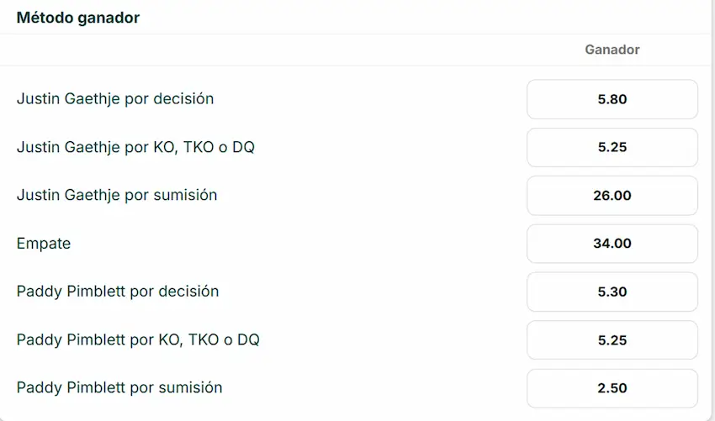
Task: Bet on Justin Gaethje por sumisión
Action: (x=612, y=196)
